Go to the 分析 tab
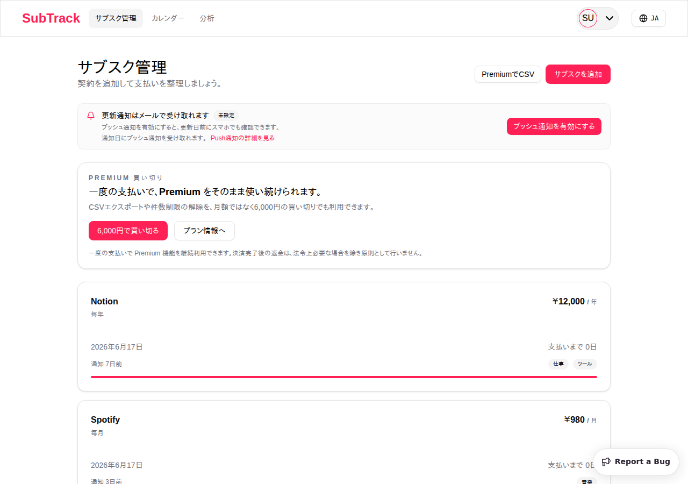Screen dimensions: 688x484 (207, 18)
